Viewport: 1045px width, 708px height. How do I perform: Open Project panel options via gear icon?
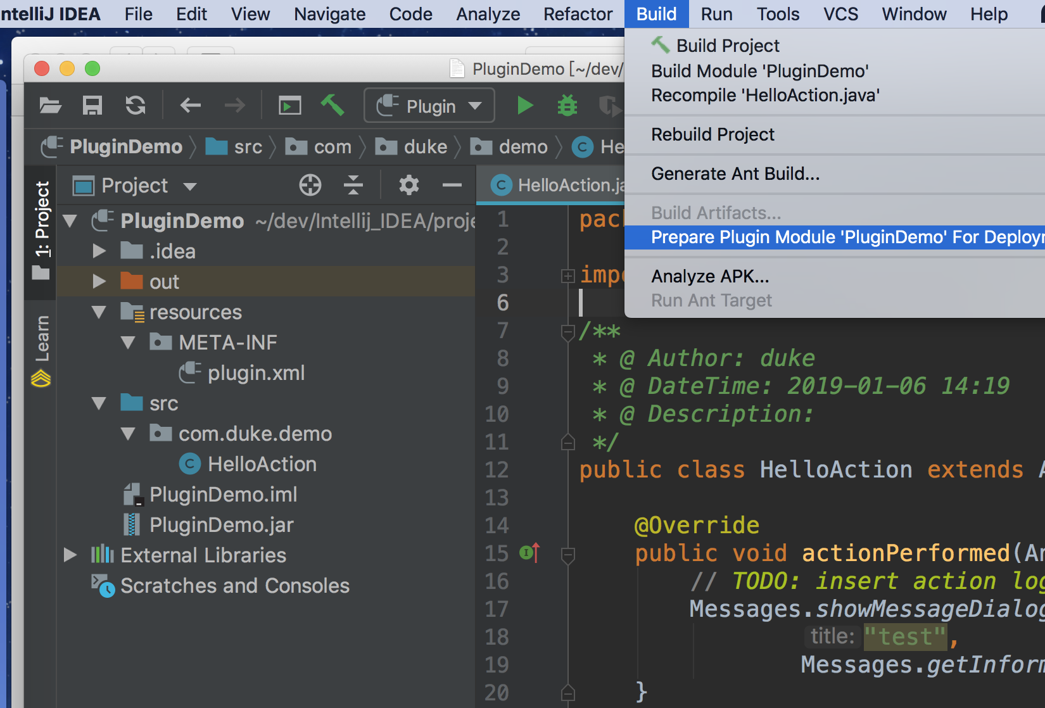tap(408, 185)
